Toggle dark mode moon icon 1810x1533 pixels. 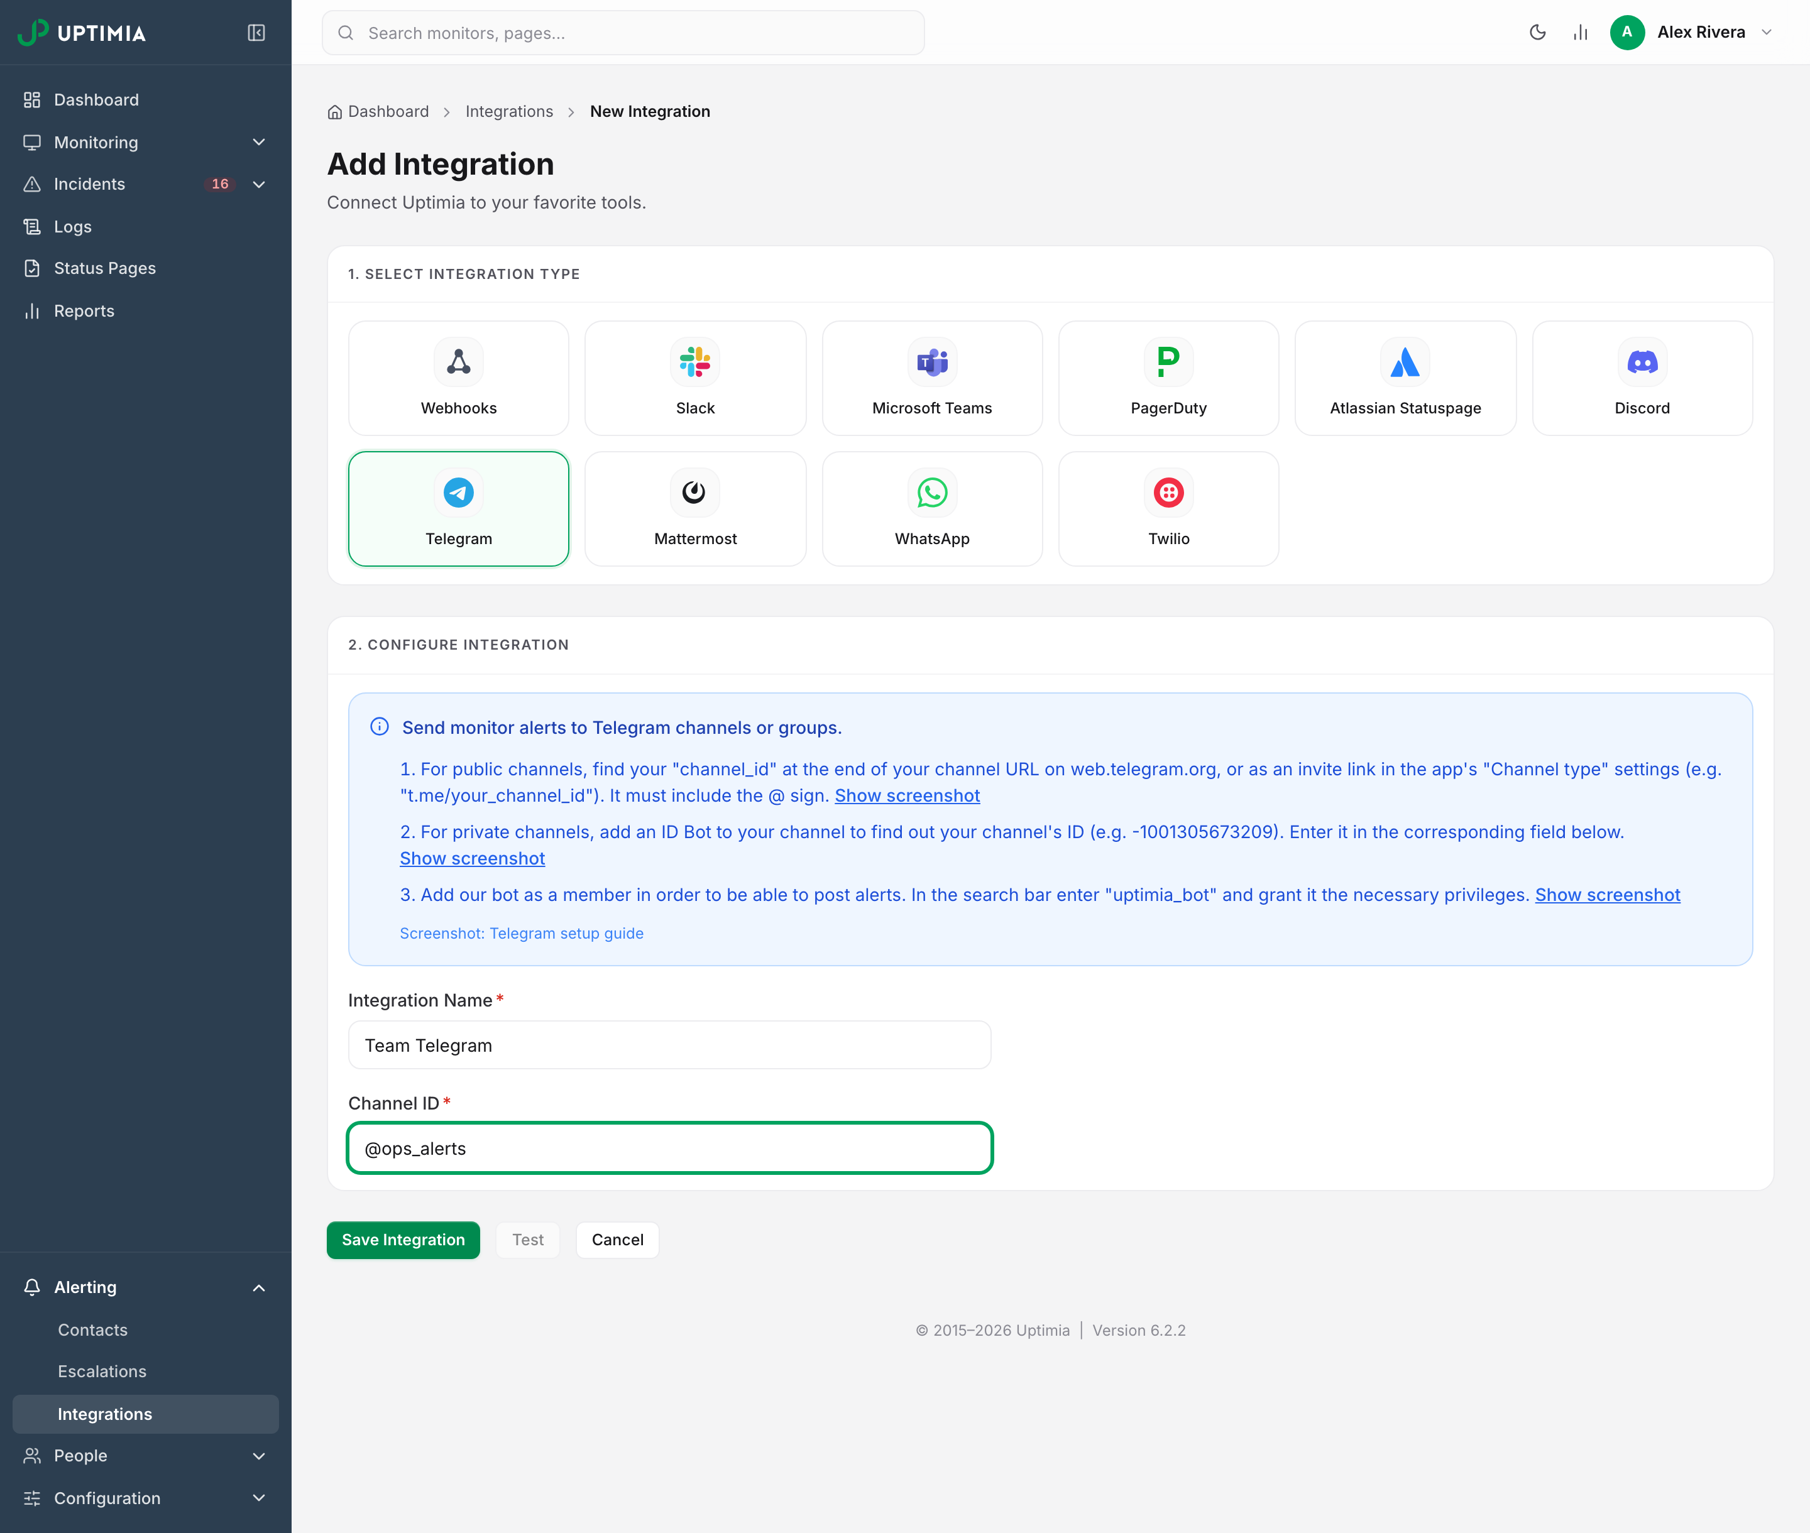tap(1537, 33)
